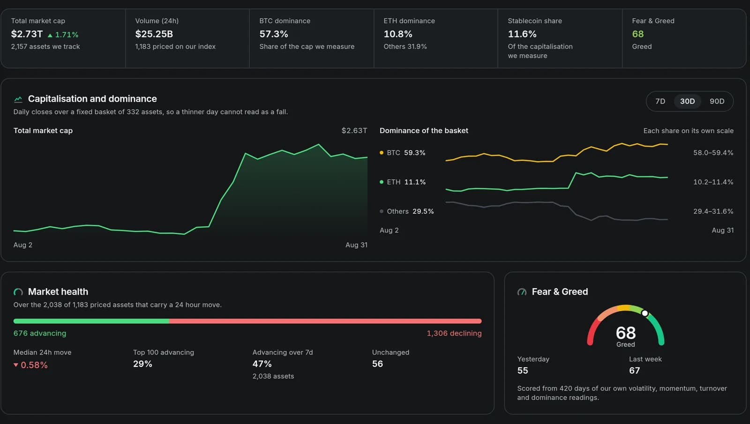The height and width of the screenshot is (424, 750).
Task: Click '2,157 assets we track'
Action: coord(45,46)
